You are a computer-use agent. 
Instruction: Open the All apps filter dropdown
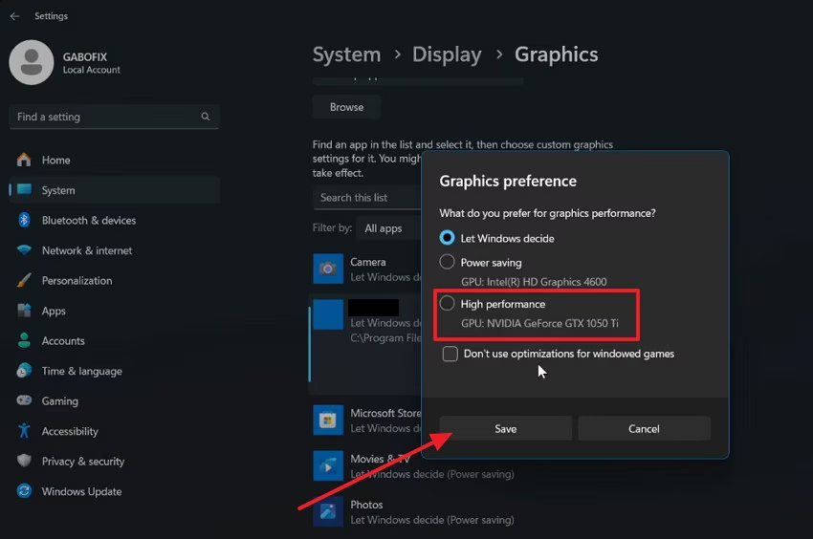pyautogui.click(x=389, y=228)
